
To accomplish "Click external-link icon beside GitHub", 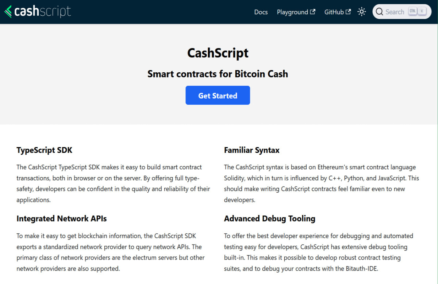I will tap(348, 12).
